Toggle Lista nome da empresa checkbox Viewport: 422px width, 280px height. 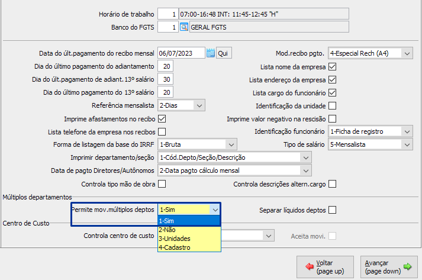point(333,67)
